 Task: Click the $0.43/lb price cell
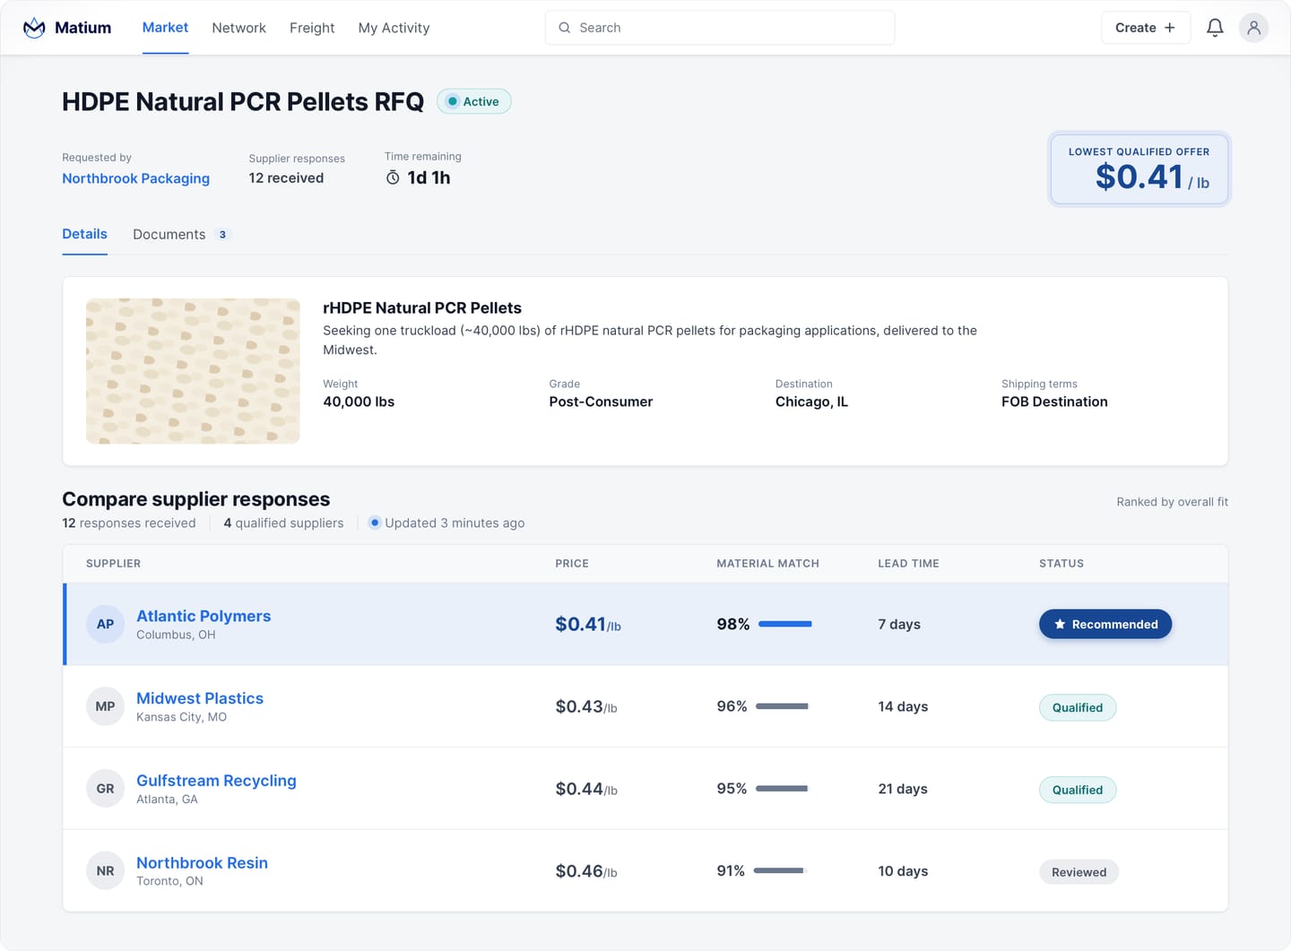586,706
